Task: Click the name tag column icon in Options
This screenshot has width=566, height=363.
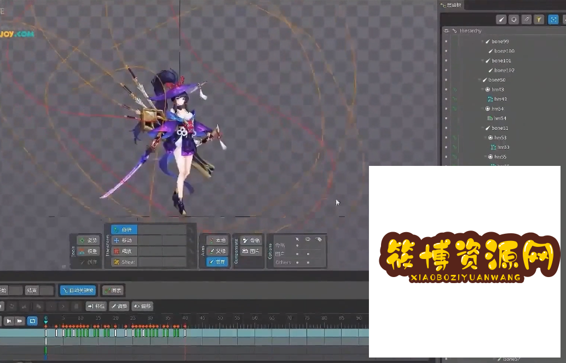Action: coord(319,239)
